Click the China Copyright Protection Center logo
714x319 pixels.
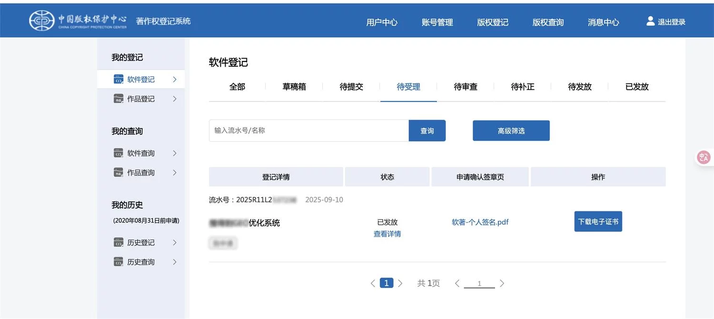tap(41, 20)
